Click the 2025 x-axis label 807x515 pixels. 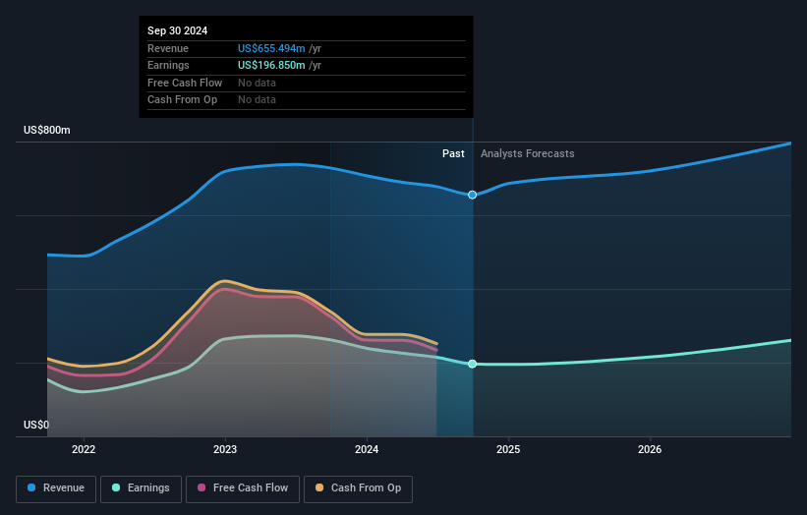pos(508,449)
